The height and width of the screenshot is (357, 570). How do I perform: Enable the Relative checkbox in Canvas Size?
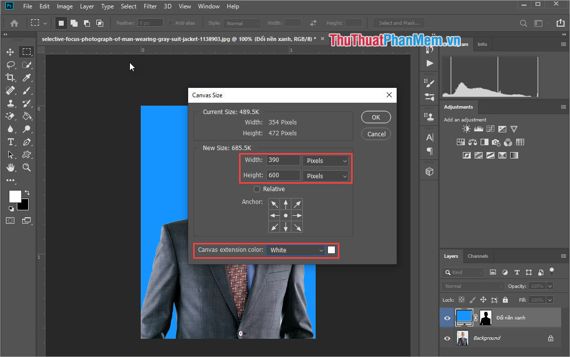(x=257, y=189)
